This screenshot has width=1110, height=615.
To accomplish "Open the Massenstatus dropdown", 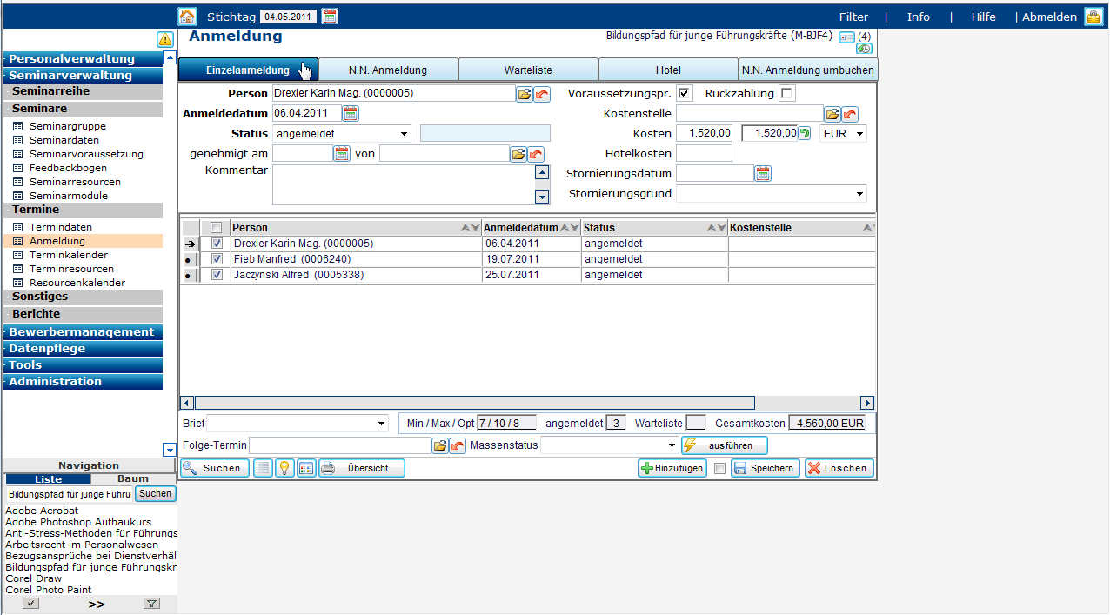I will coord(609,445).
